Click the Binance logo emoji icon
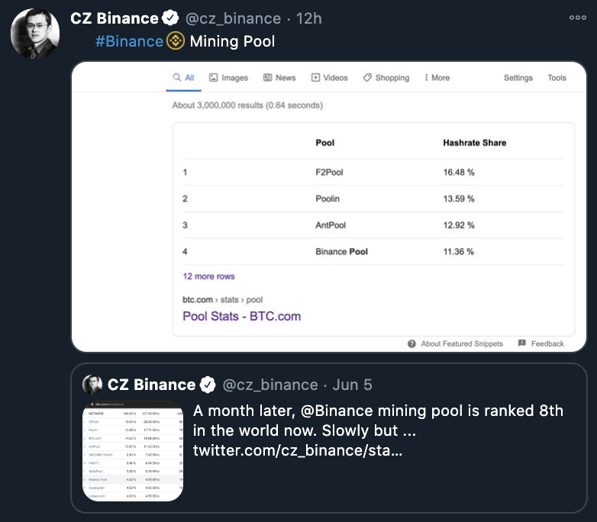This screenshot has width=597, height=522. (x=176, y=40)
